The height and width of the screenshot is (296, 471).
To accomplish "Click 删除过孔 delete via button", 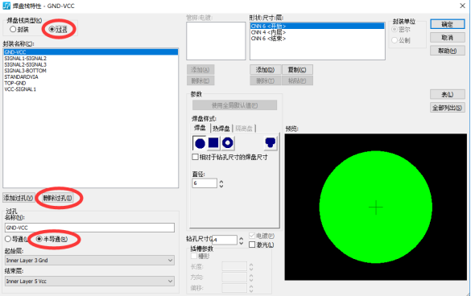I will 57,198.
